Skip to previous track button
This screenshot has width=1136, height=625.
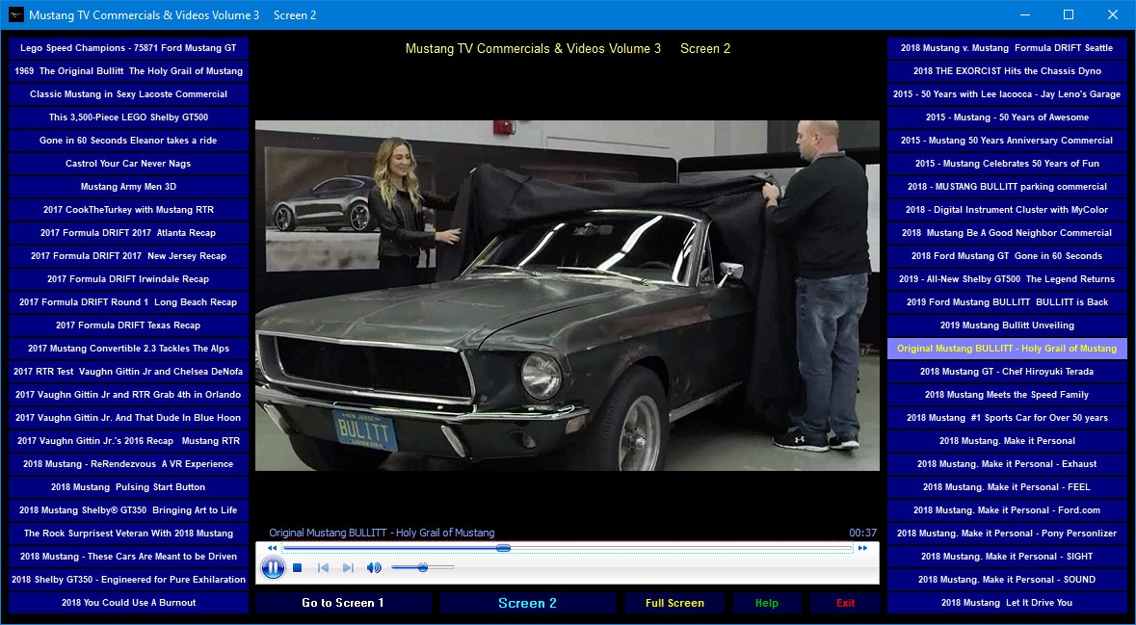click(x=323, y=568)
